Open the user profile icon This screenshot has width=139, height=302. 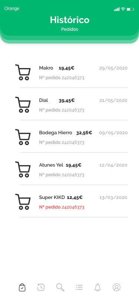pos(116,287)
